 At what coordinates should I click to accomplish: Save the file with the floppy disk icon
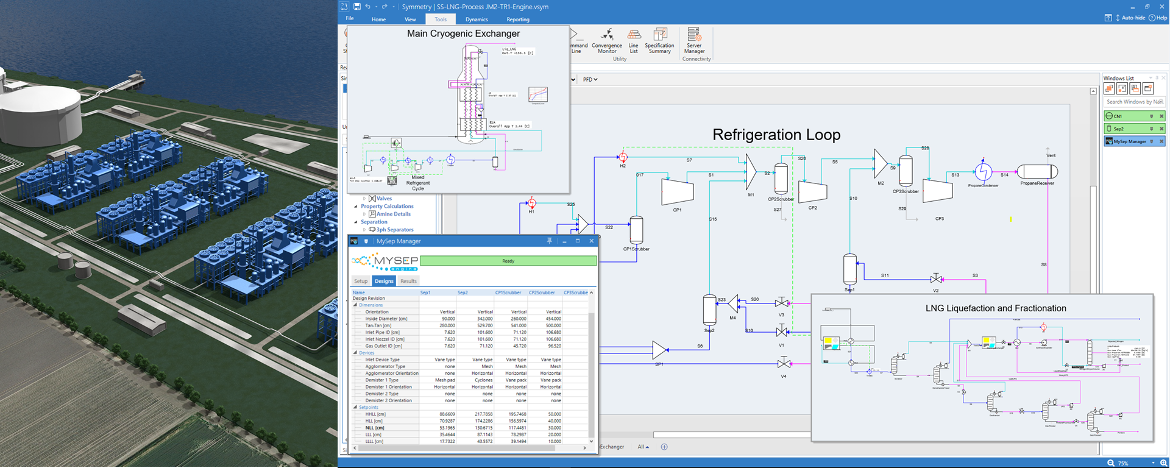point(357,7)
